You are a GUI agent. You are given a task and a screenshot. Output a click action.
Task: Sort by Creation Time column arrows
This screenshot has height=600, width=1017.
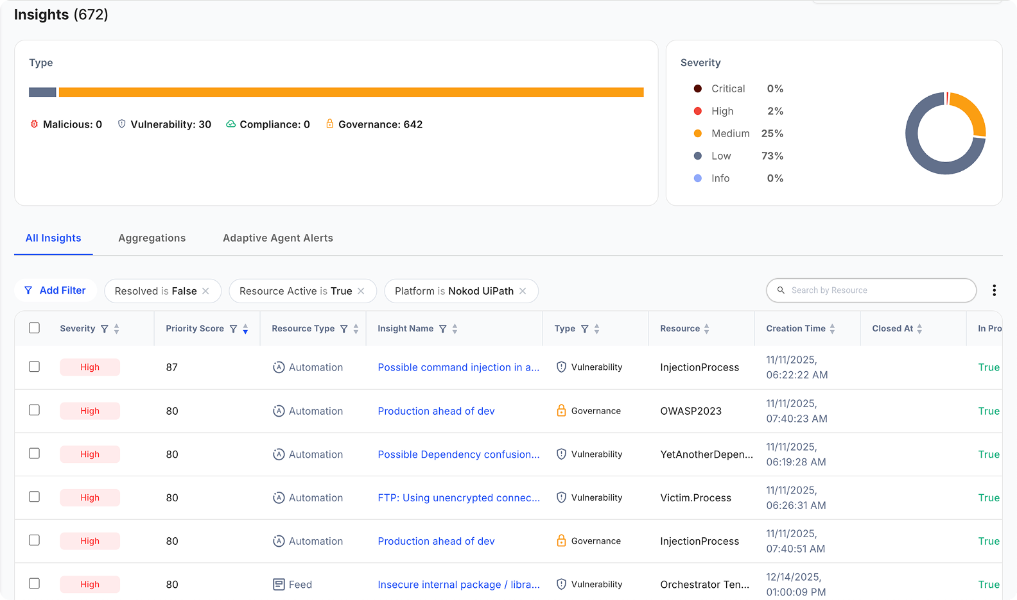click(832, 329)
